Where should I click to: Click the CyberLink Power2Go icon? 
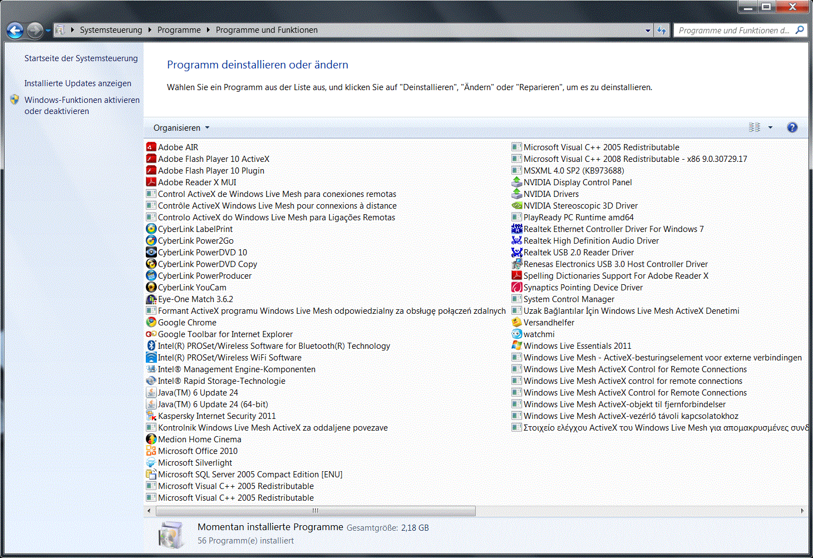151,240
